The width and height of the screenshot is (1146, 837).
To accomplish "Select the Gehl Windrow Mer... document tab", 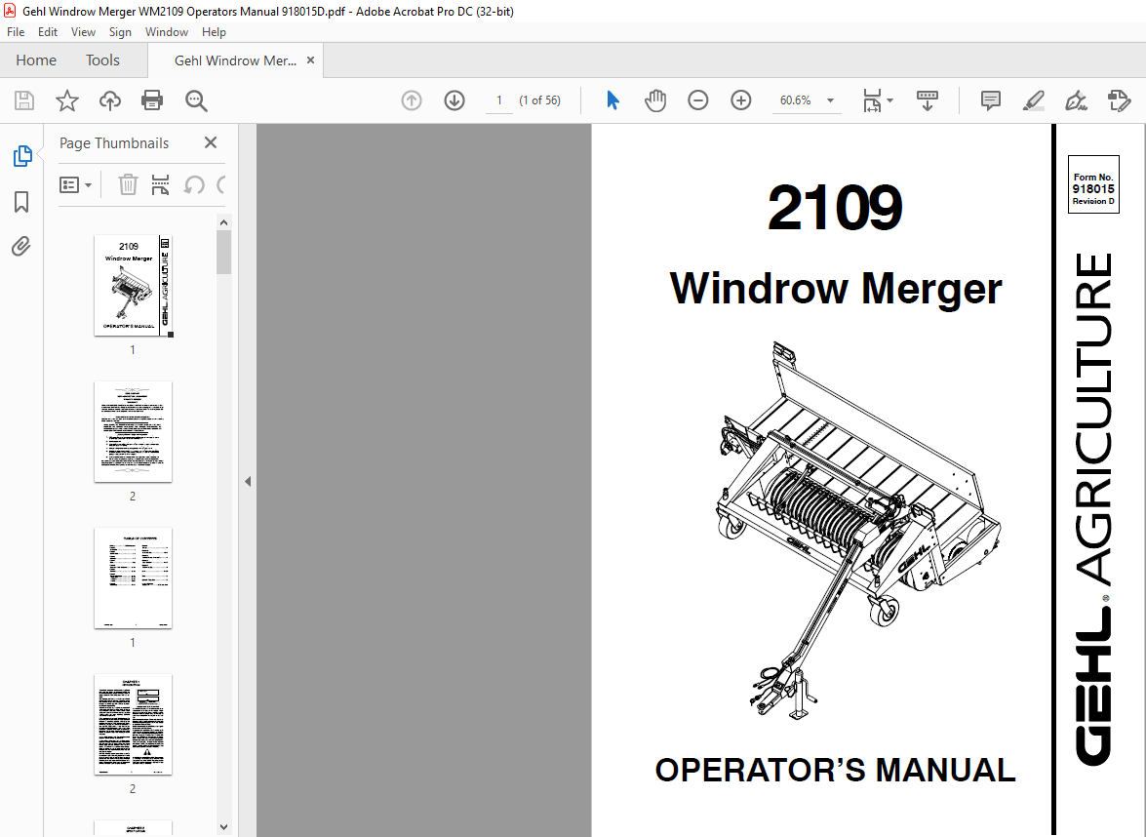I will pyautogui.click(x=235, y=60).
